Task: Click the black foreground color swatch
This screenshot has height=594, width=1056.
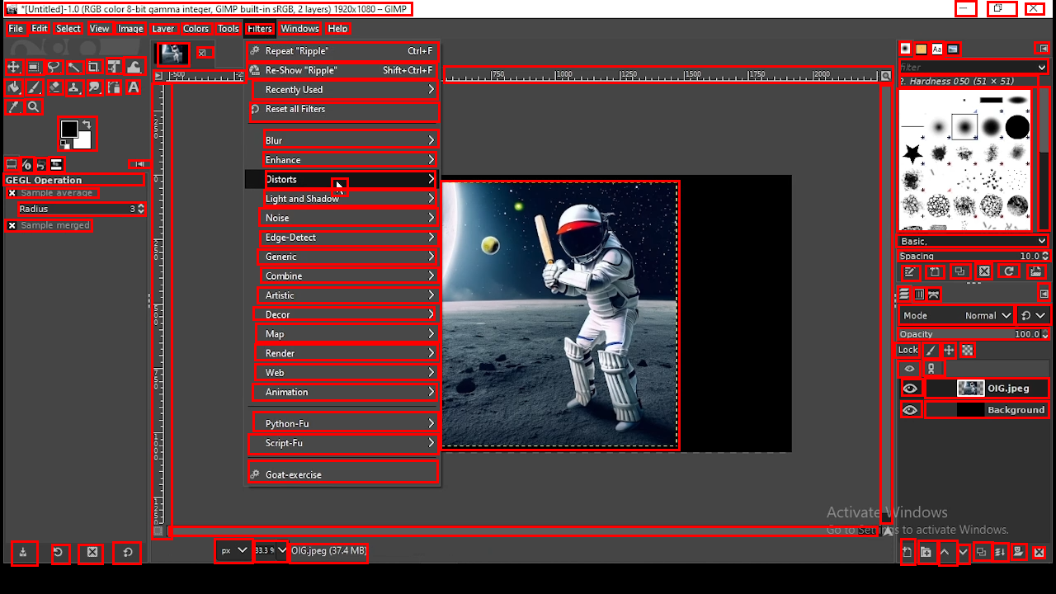Action: point(69,129)
